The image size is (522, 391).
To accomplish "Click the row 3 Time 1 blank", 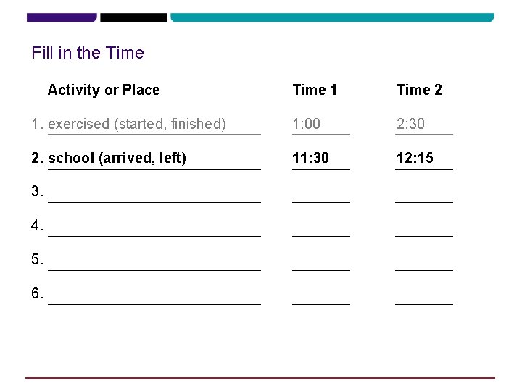I will [321, 196].
